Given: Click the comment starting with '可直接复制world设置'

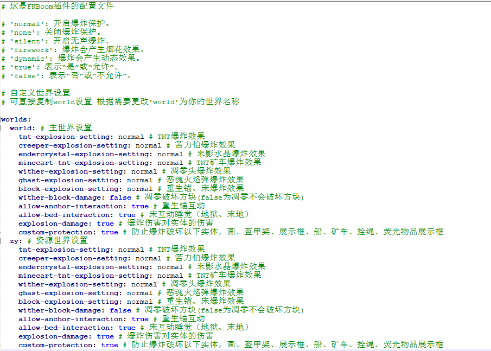Looking at the screenshot, I should point(120,102).
